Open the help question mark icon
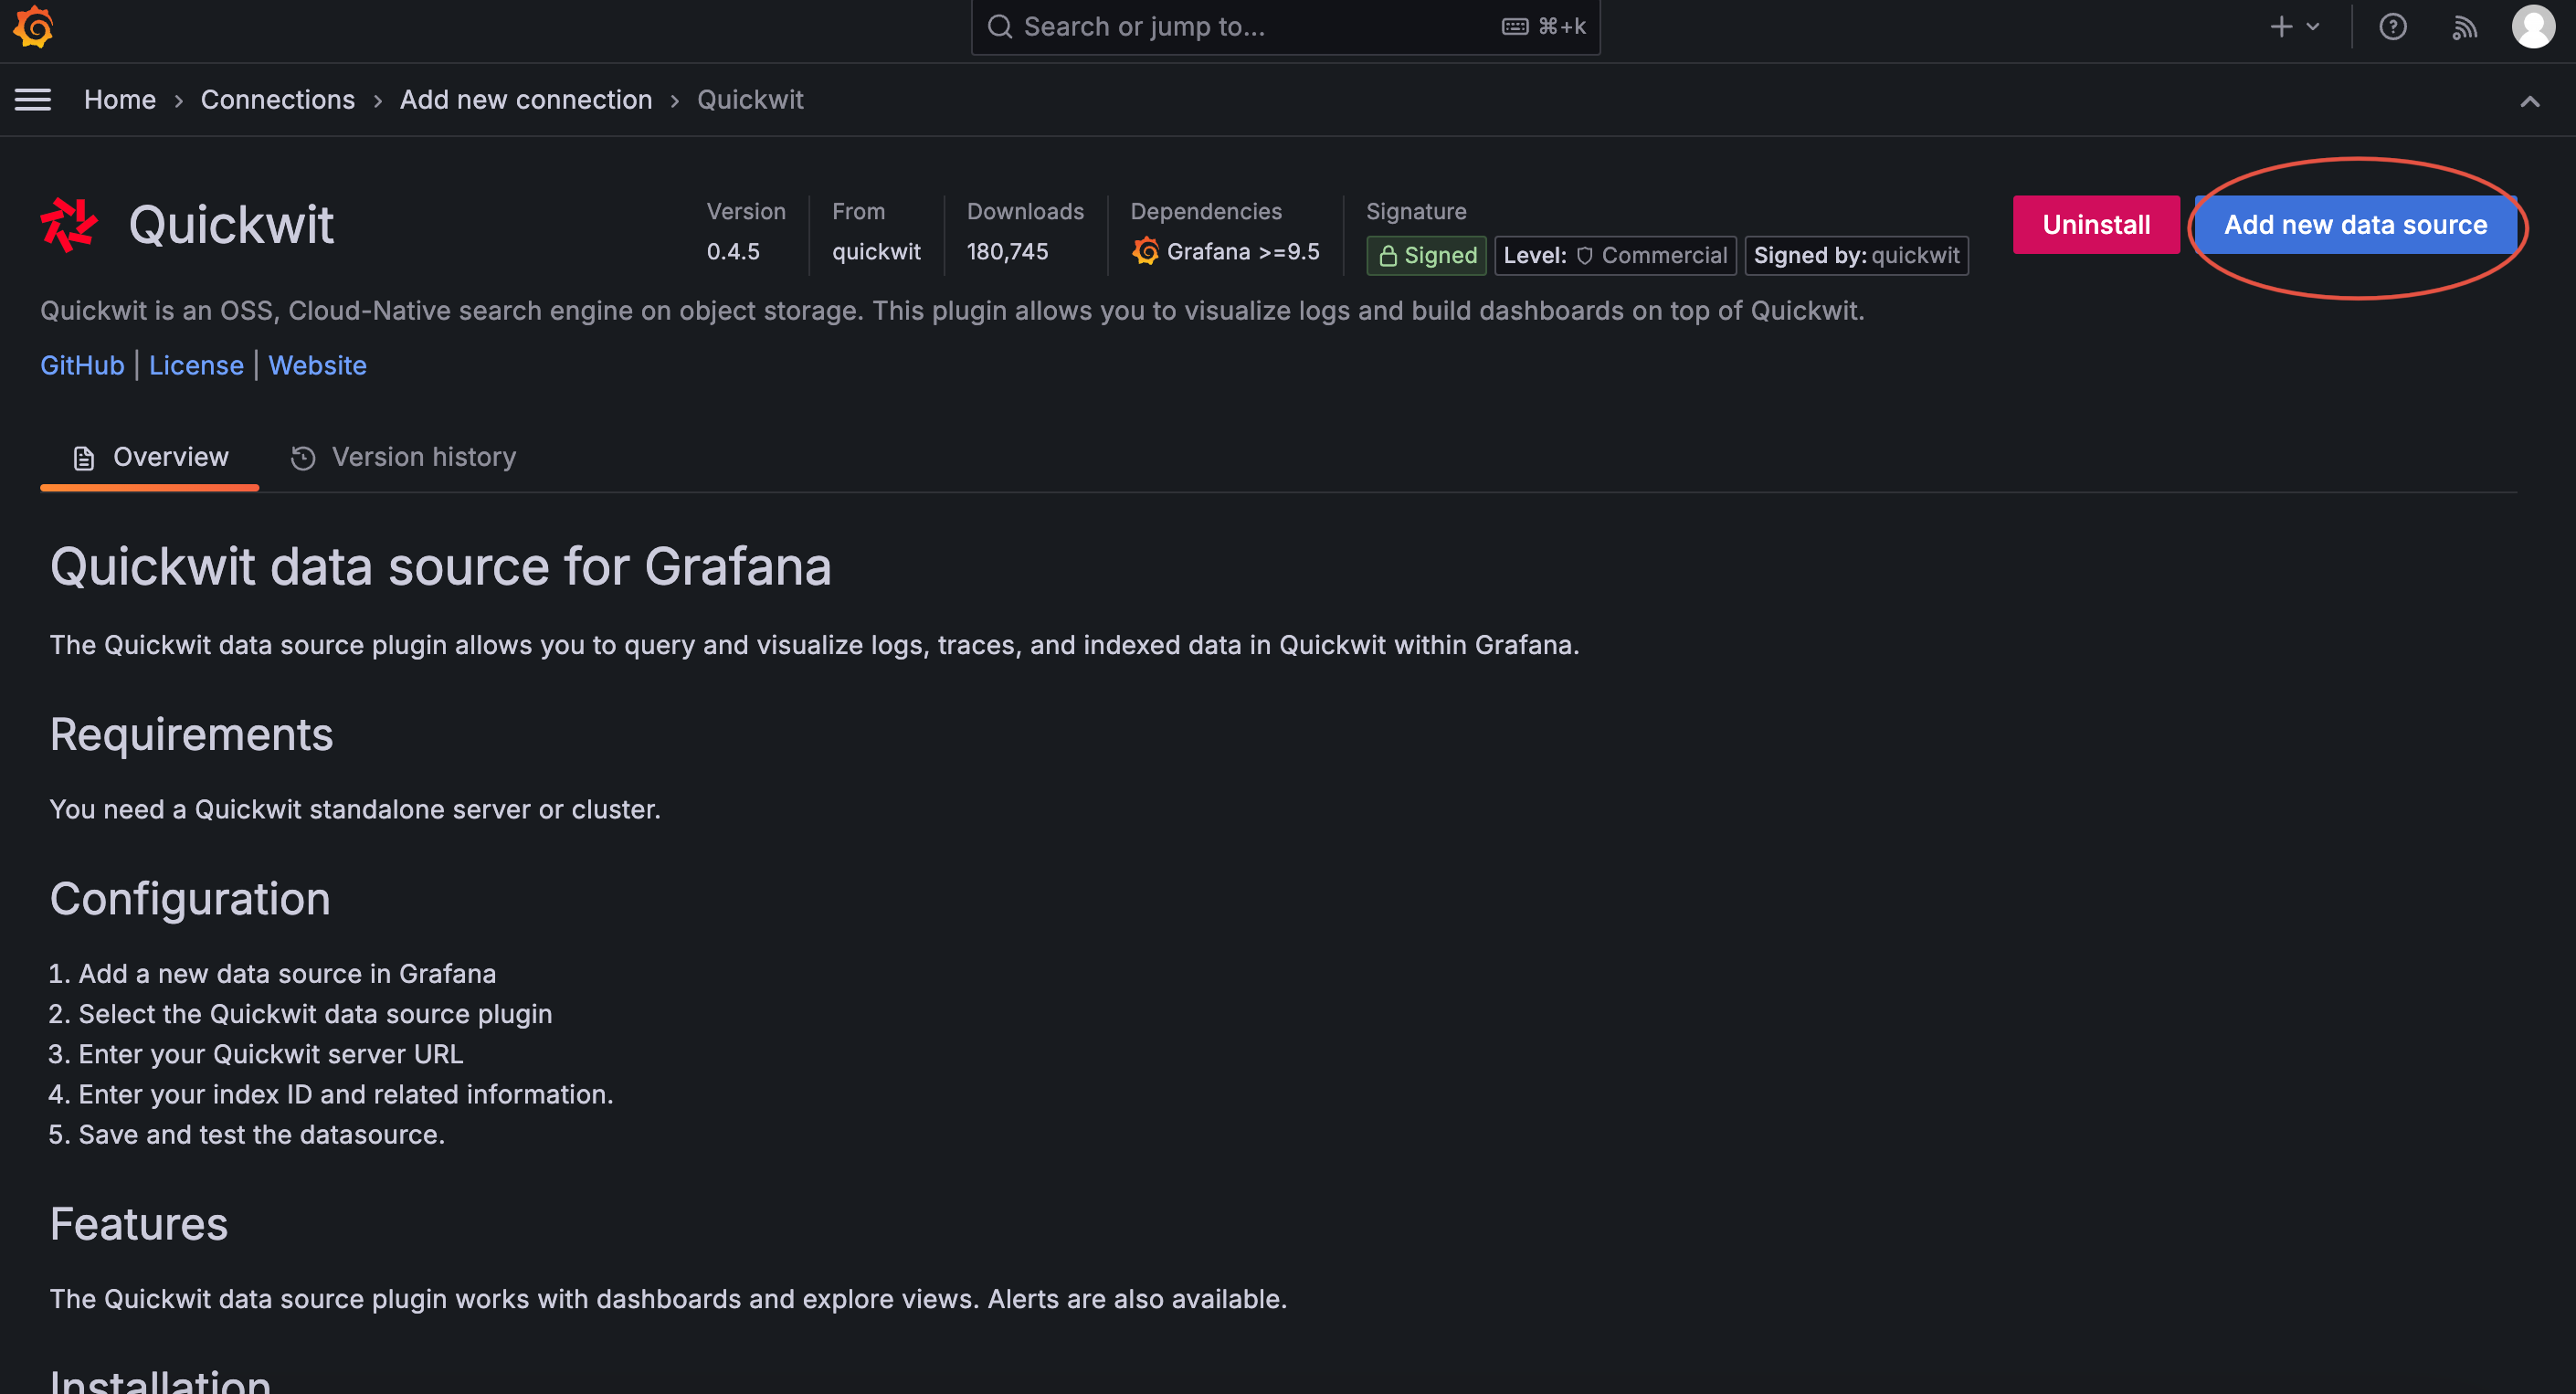This screenshot has width=2576, height=1394. point(2392,27)
